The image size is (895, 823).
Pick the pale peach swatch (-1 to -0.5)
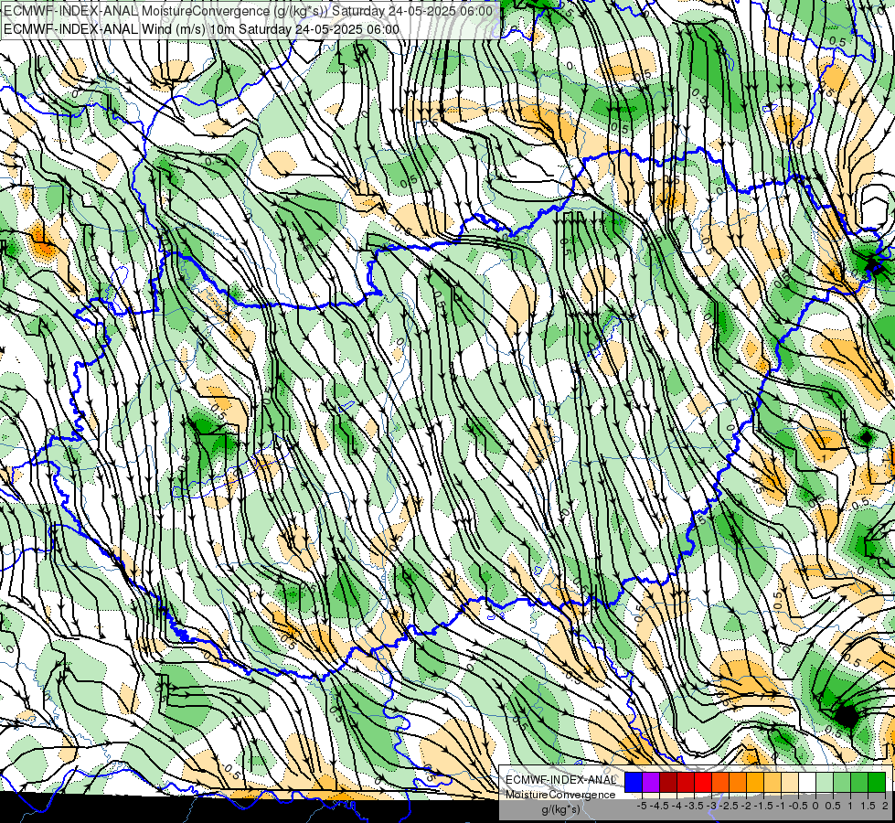790,783
